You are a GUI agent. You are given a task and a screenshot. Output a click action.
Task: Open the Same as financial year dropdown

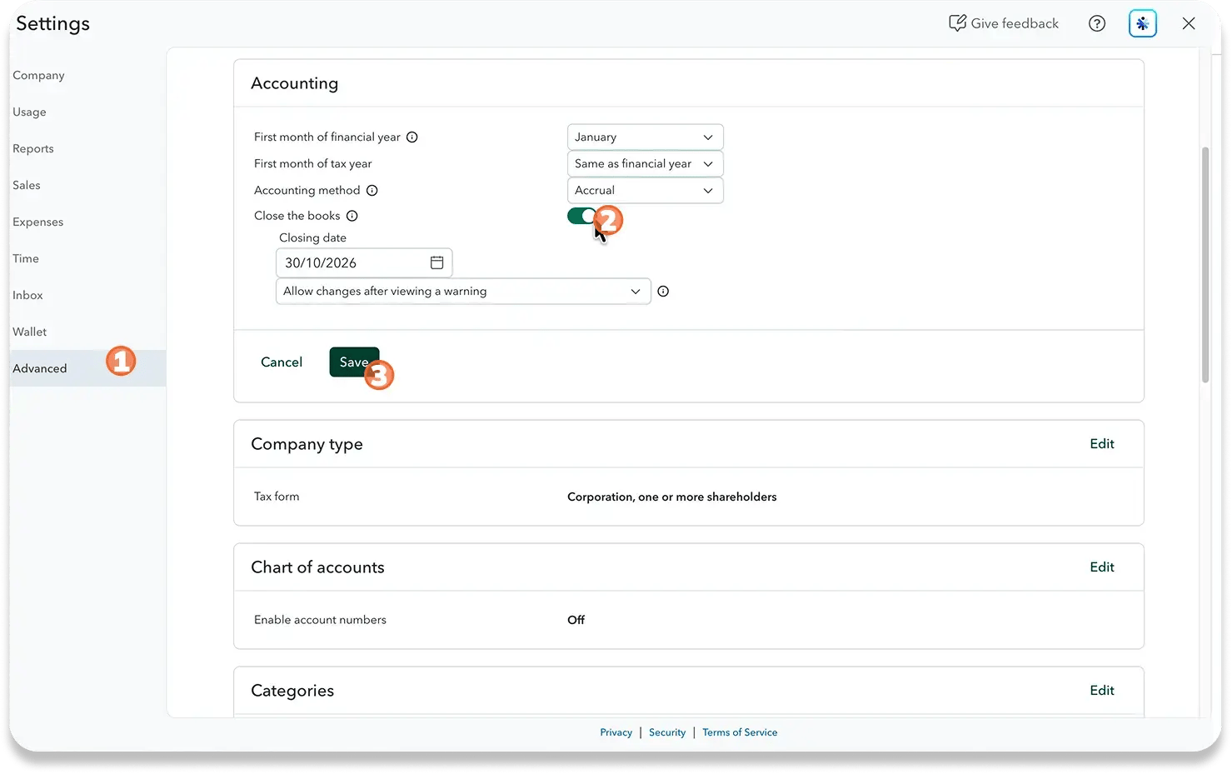coord(646,163)
